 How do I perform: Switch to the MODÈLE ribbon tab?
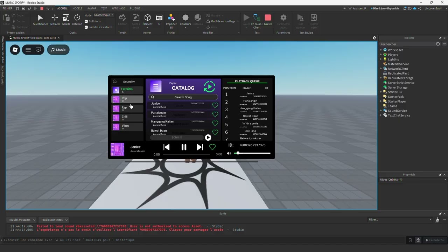pos(78,8)
